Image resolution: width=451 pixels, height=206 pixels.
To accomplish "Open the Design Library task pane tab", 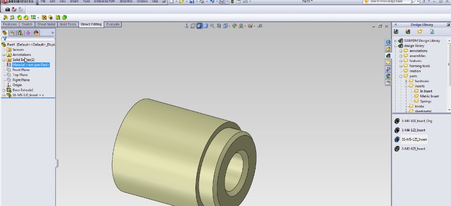I will pyautogui.click(x=389, y=55).
